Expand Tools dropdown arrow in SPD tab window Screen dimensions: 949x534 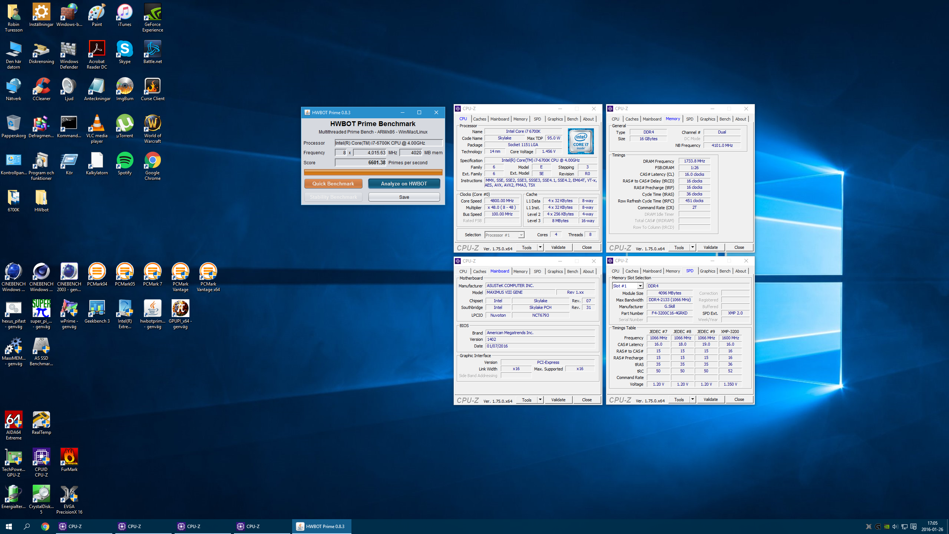tap(692, 399)
